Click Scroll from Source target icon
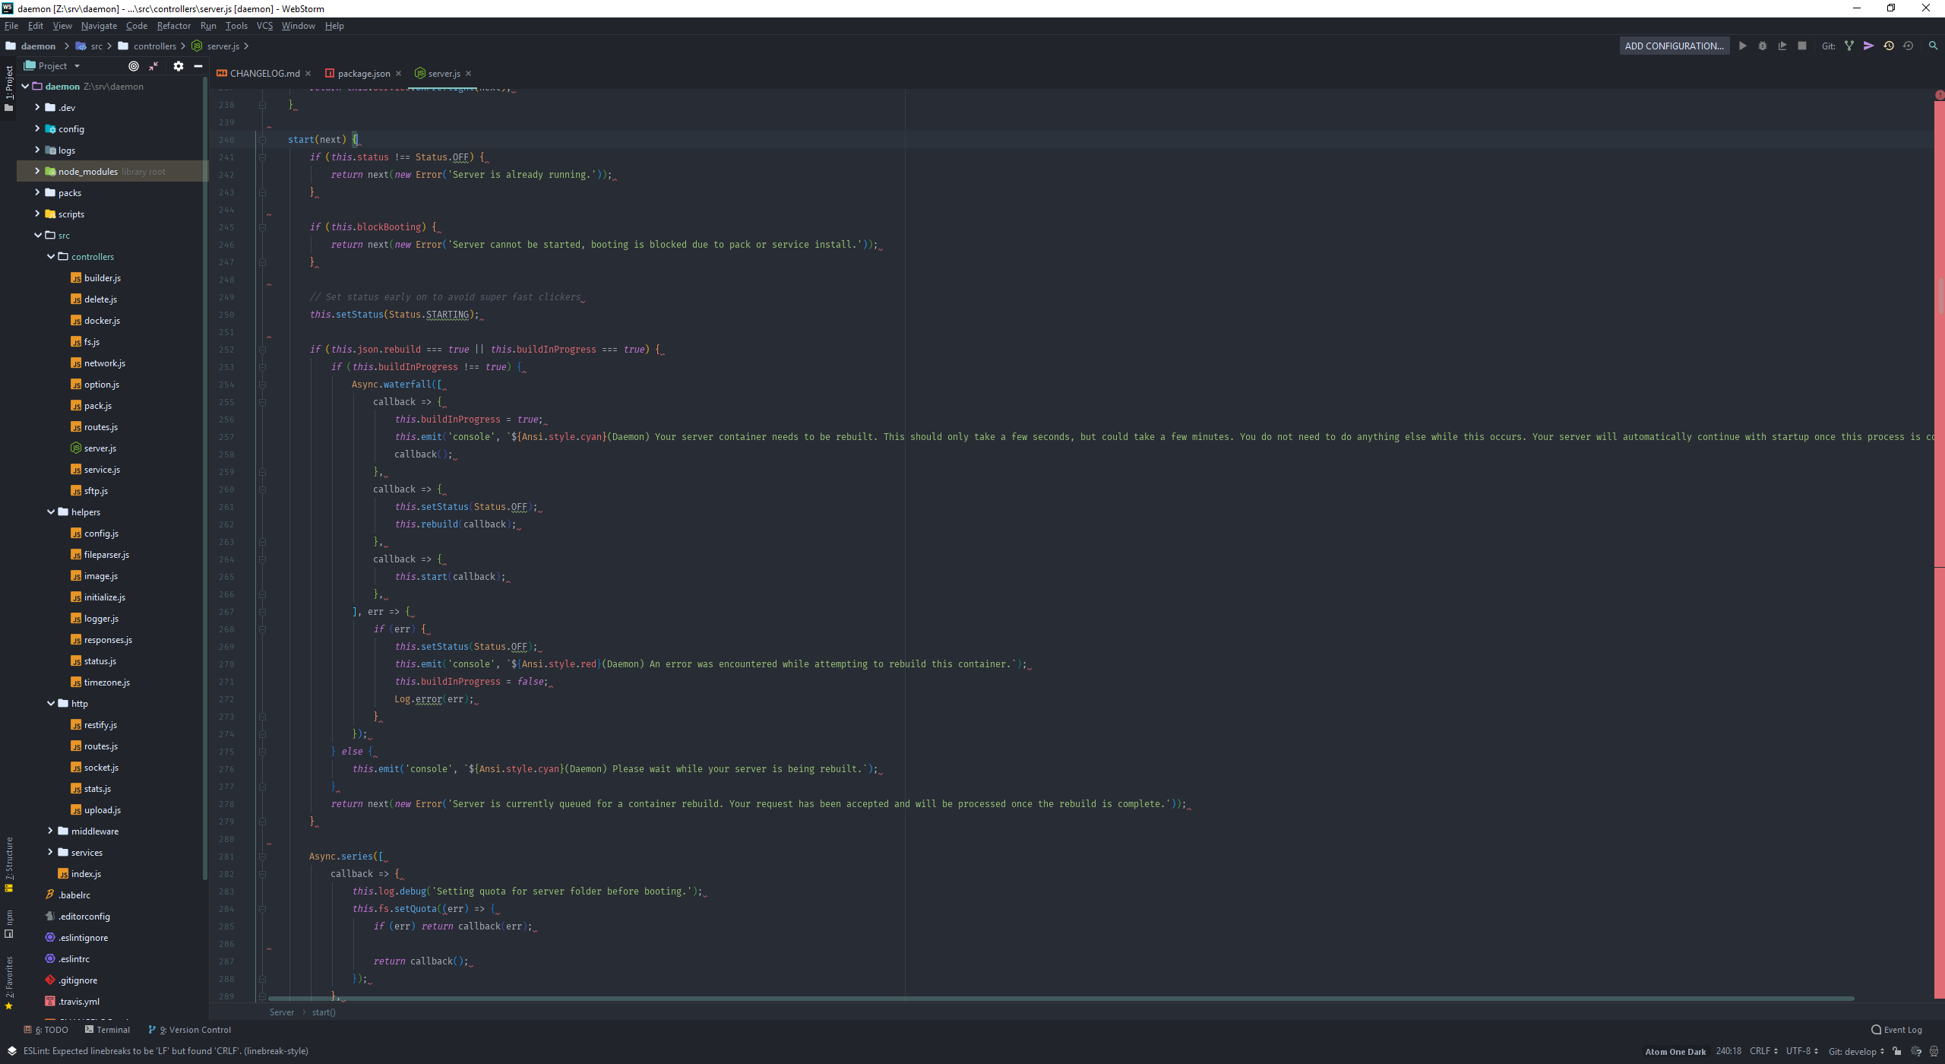The image size is (1945, 1064). click(134, 66)
